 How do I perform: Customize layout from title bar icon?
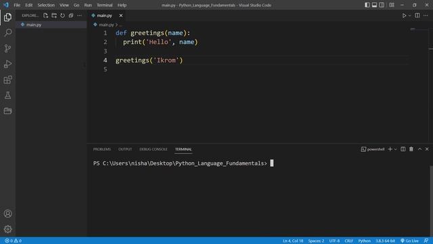pos(392,5)
